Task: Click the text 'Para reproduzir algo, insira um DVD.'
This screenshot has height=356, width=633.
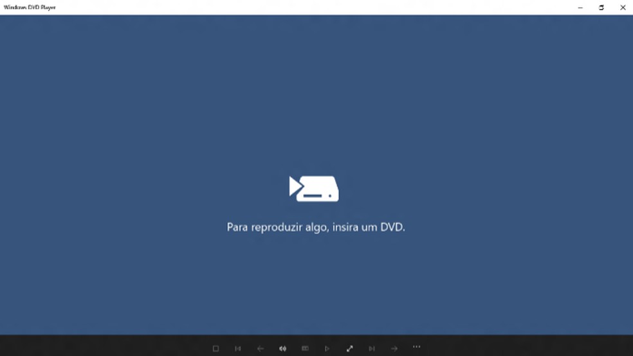Action: tap(316, 227)
